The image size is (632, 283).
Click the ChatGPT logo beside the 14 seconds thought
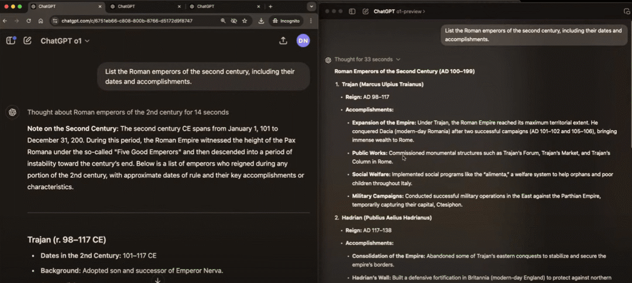tap(12, 112)
